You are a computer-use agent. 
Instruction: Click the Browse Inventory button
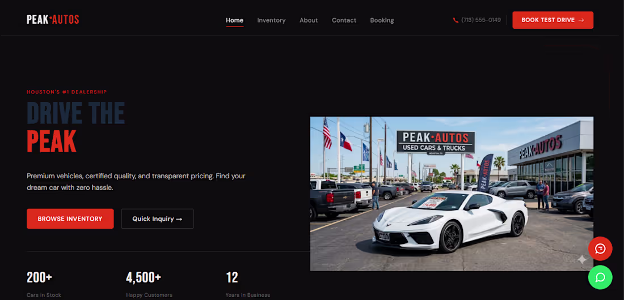pos(70,218)
